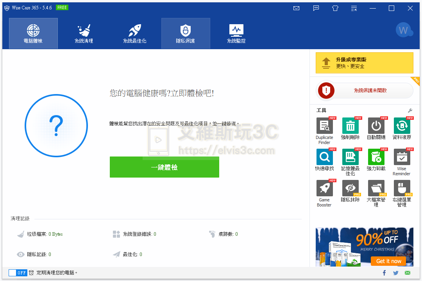Click the 升級成專業版 upgrade banner
This screenshot has width=422, height=281.
pyautogui.click(x=364, y=62)
